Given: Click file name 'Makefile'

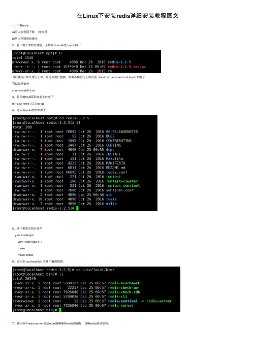Looking at the screenshot, I should (115, 159).
